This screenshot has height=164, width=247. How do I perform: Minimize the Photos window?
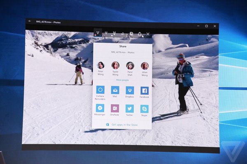198,26
